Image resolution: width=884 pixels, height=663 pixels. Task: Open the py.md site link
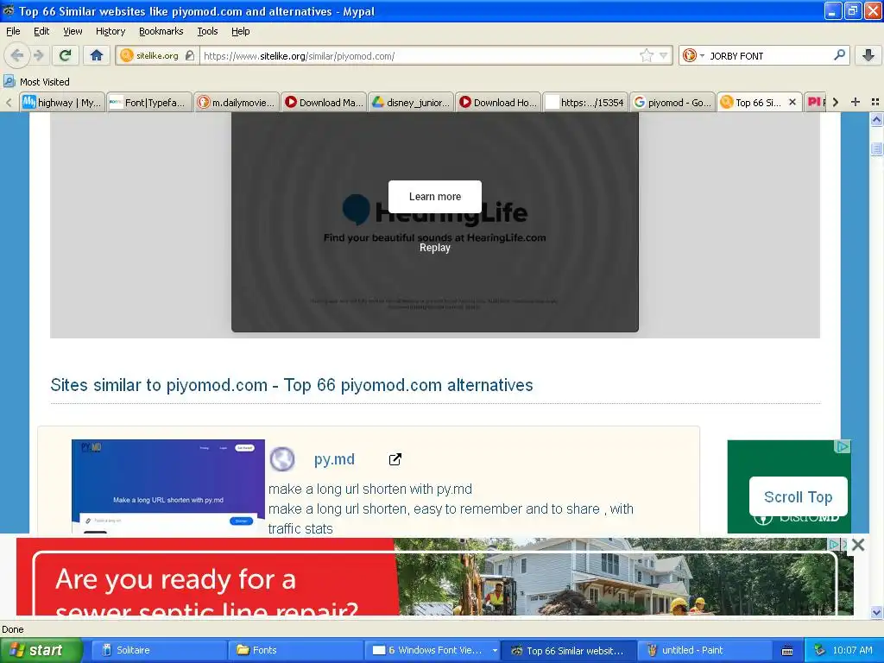[x=334, y=459]
